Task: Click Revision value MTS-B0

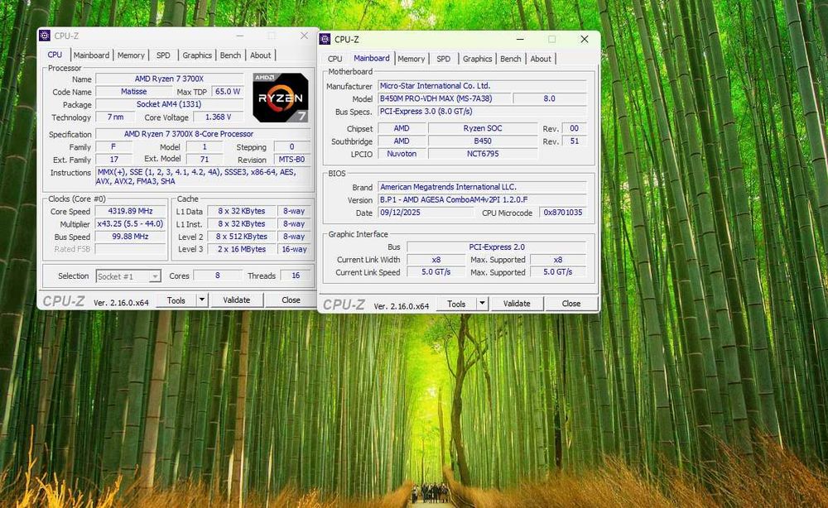Action: 291,160
